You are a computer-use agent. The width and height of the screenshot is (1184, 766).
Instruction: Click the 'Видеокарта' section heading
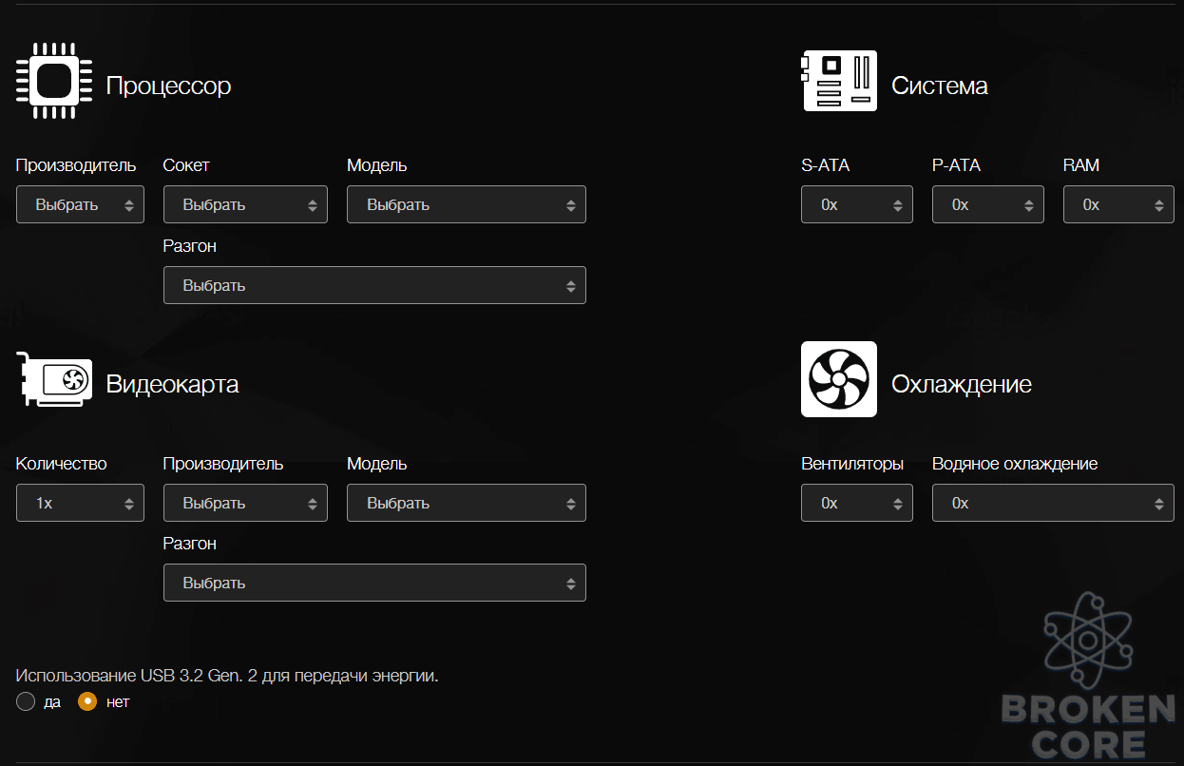coord(172,384)
